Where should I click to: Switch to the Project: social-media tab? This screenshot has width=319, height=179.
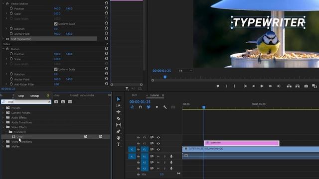82,95
